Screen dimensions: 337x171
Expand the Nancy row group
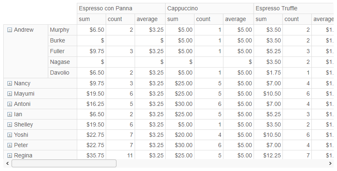9,83
